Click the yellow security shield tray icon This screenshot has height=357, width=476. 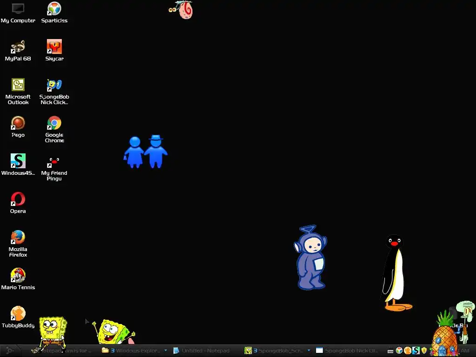point(424,350)
